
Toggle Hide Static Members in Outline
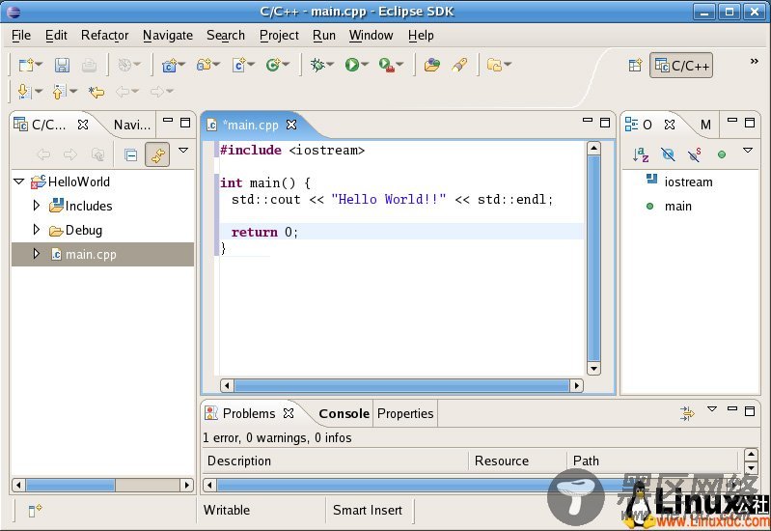(x=695, y=154)
